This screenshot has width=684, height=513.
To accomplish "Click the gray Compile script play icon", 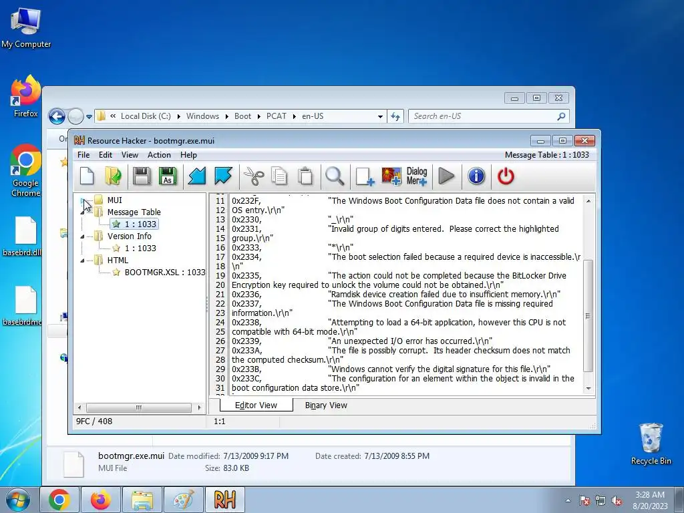I will pos(446,176).
